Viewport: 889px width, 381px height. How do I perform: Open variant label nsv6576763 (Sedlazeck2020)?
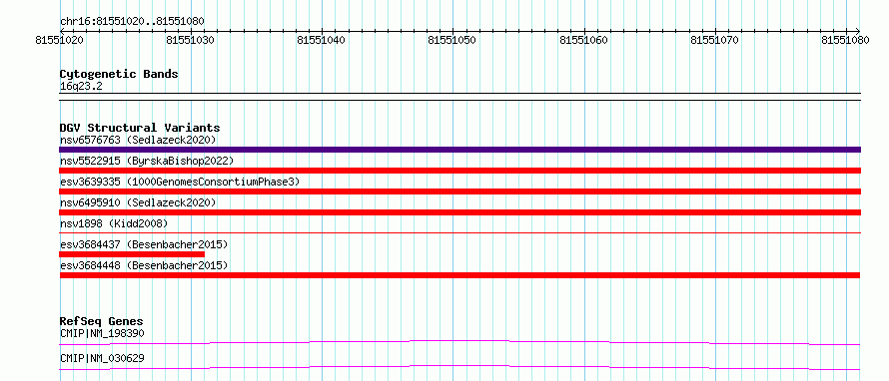(x=138, y=140)
